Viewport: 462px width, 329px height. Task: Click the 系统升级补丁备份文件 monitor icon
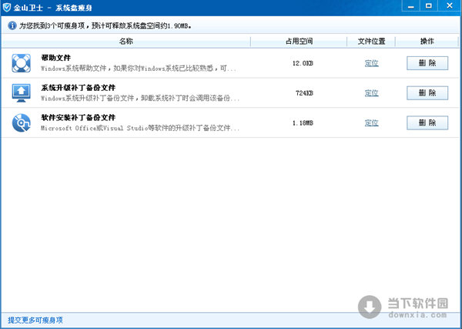click(x=21, y=93)
